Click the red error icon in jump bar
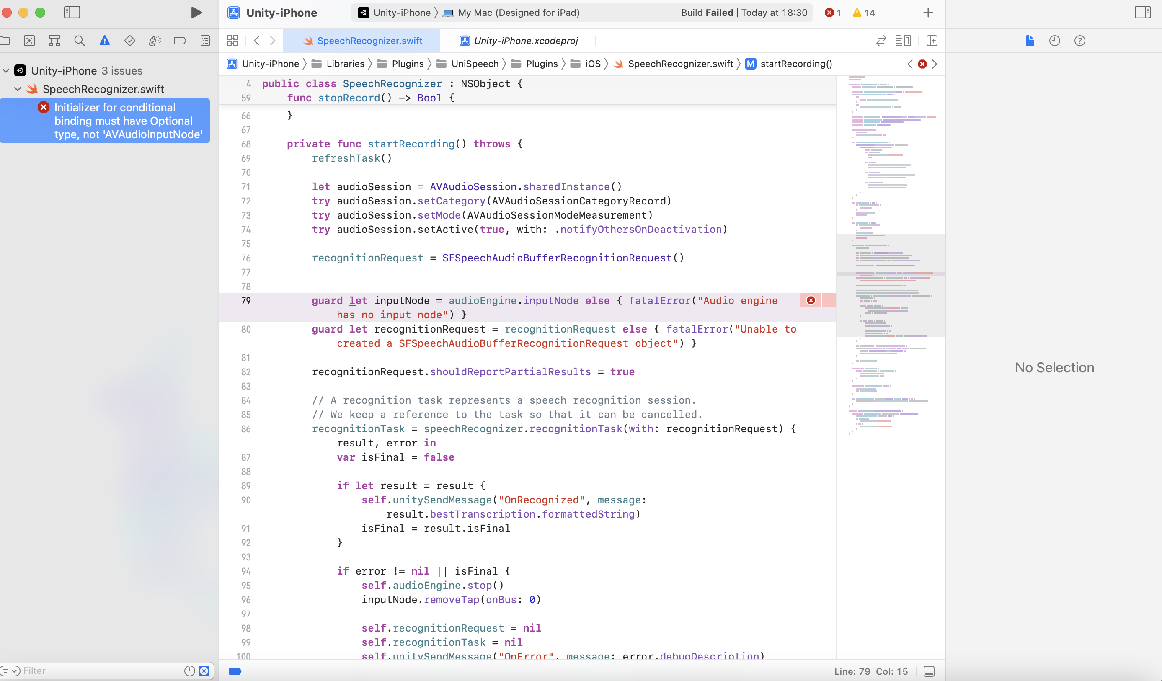The image size is (1162, 681). tap(922, 64)
